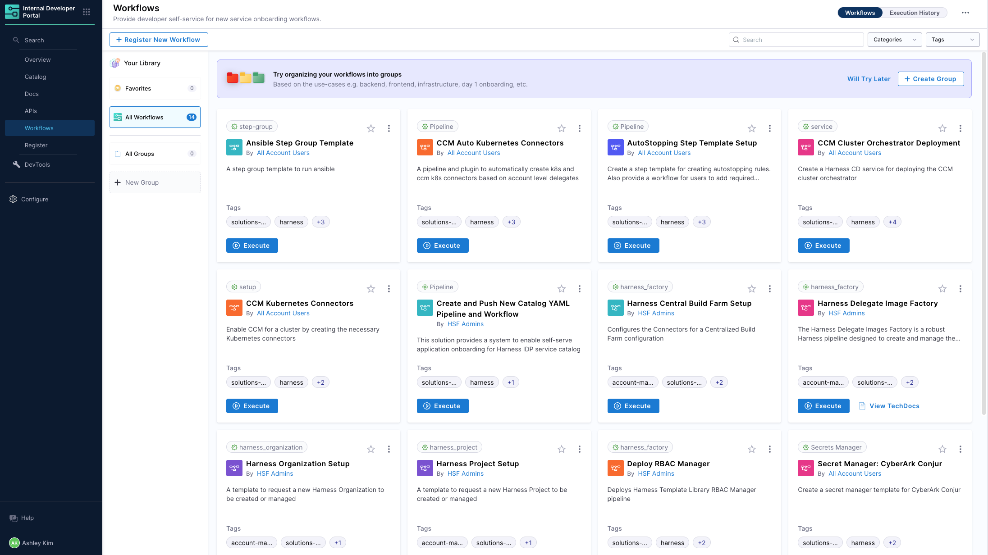This screenshot has width=988, height=555.
Task: Click Register New Workflow button
Action: pyautogui.click(x=159, y=40)
